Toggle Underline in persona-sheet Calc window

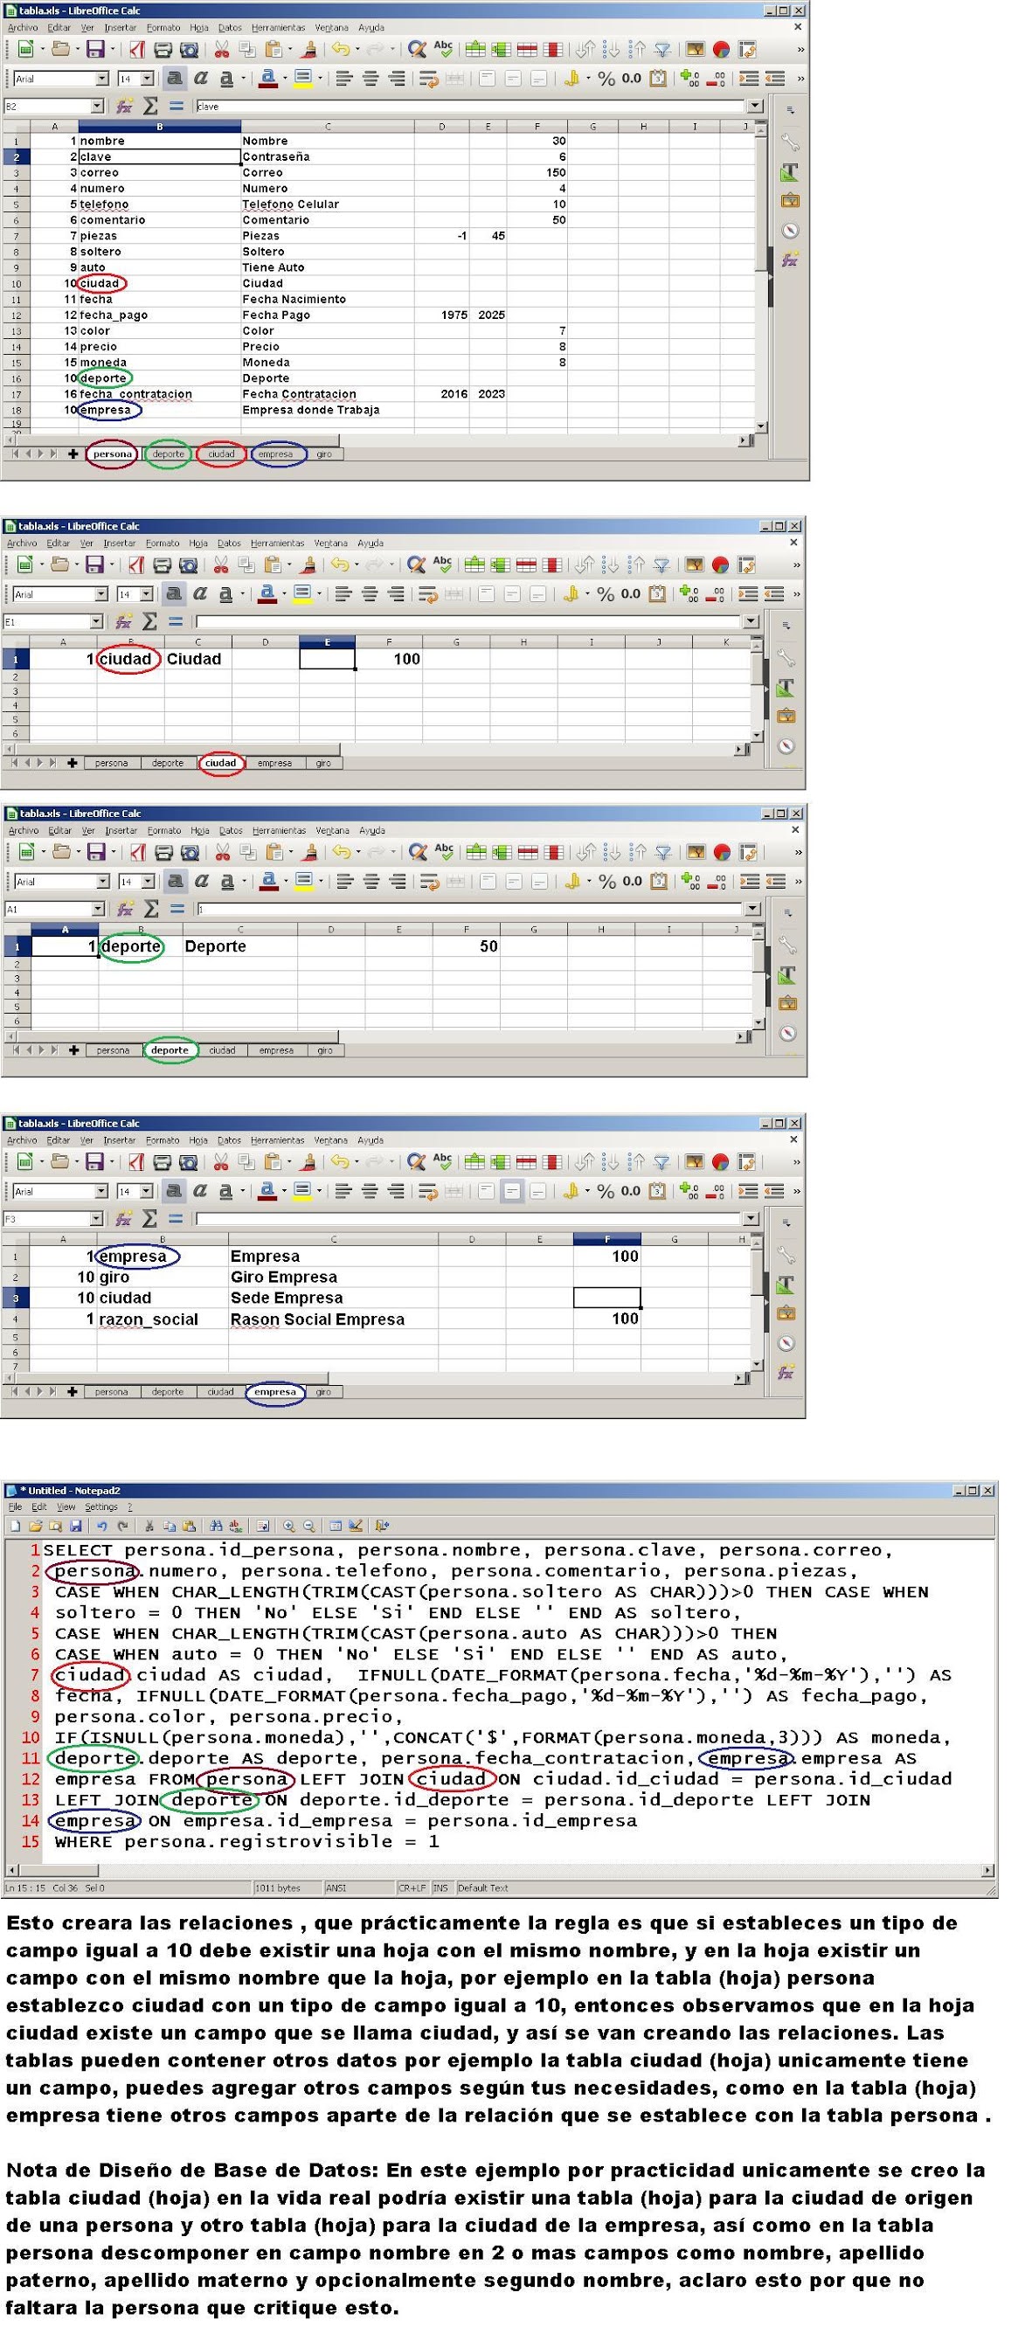pyautogui.click(x=227, y=79)
